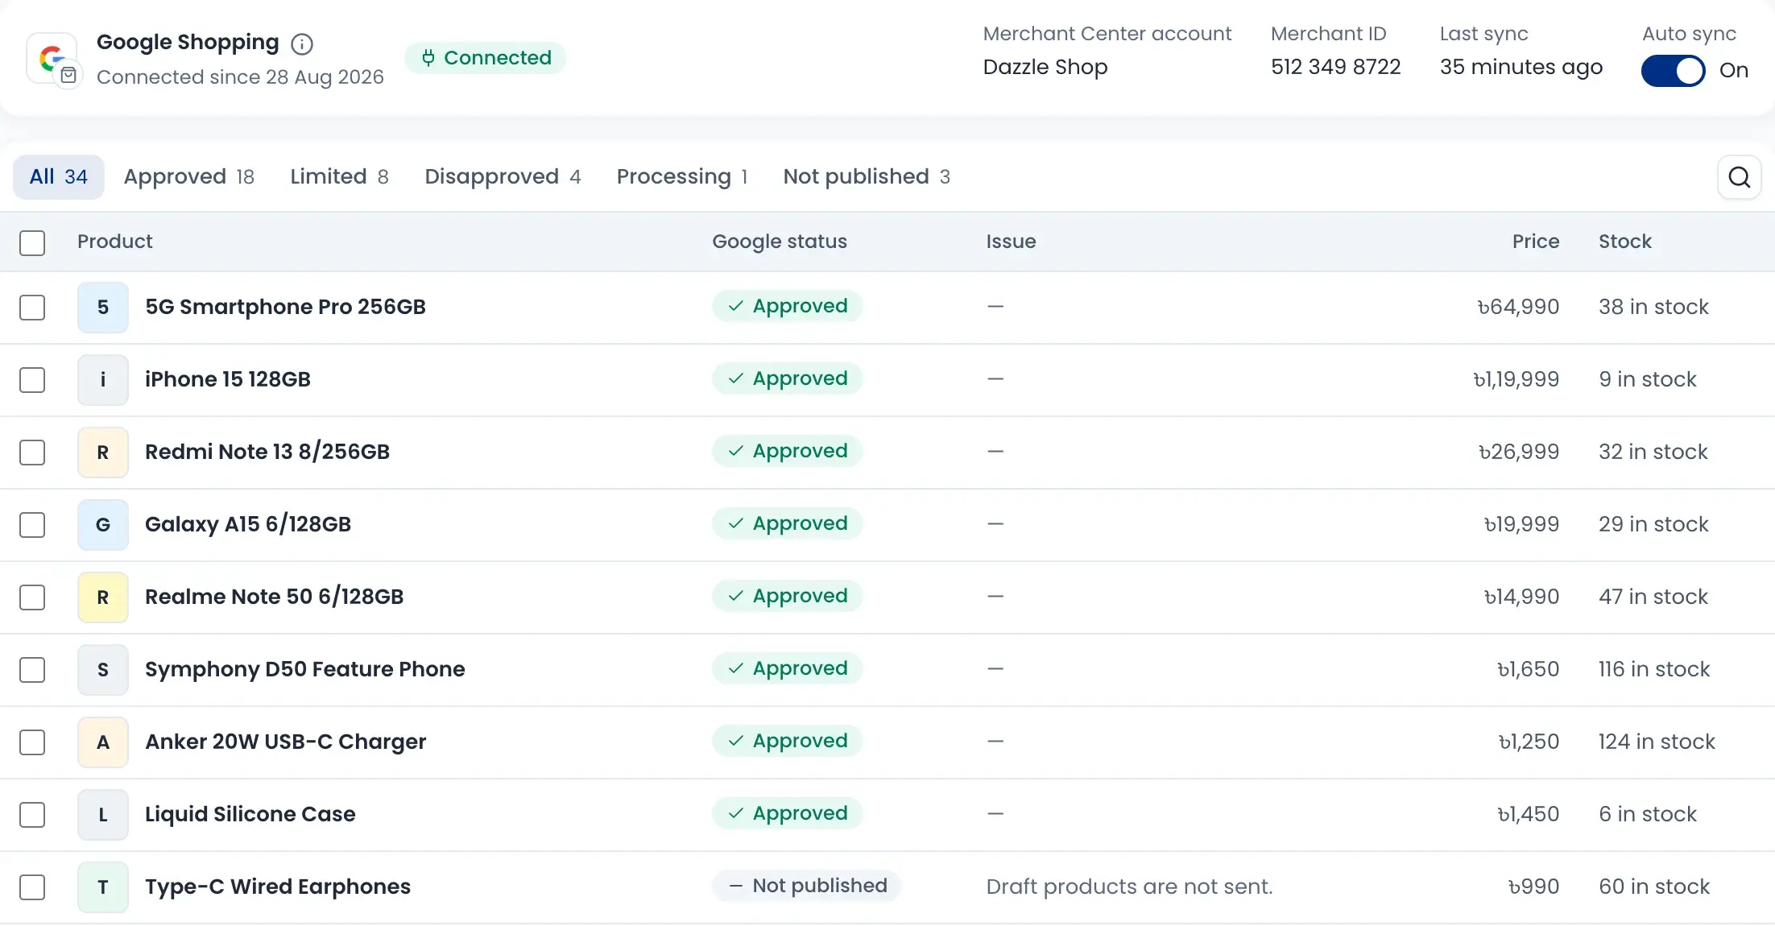Select the Type-C Wired Earphones checkbox
The image size is (1775, 926).
pos(32,887)
